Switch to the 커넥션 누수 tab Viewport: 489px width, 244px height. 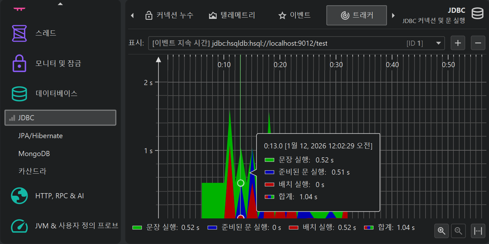[169, 15]
